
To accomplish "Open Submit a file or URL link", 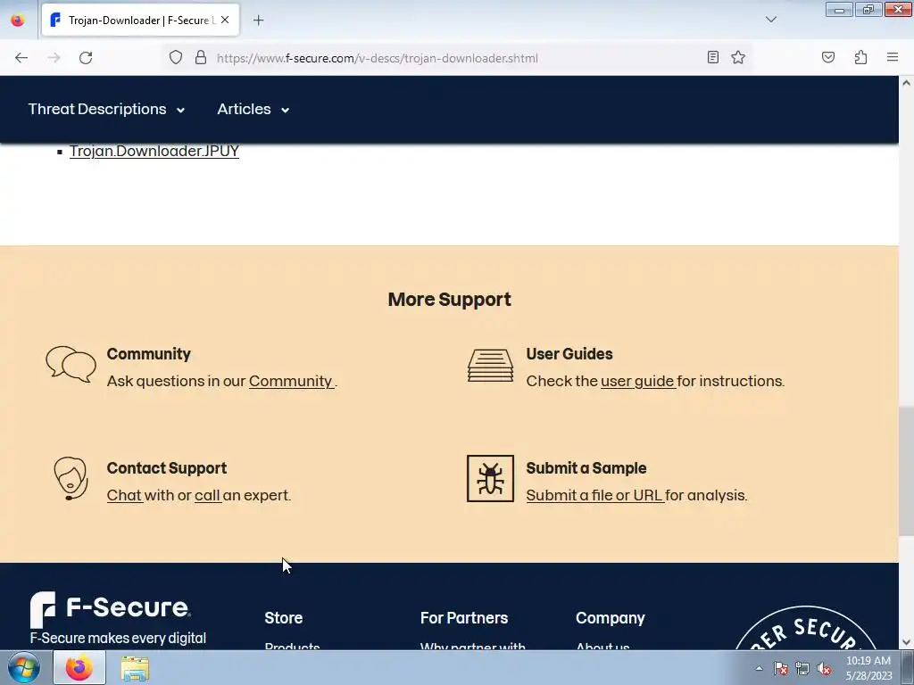I will point(594,495).
